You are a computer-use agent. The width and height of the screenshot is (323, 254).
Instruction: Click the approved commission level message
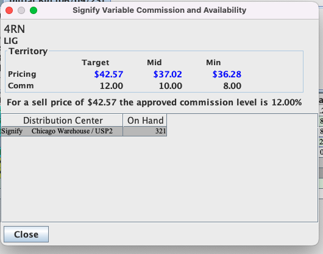coord(154,102)
